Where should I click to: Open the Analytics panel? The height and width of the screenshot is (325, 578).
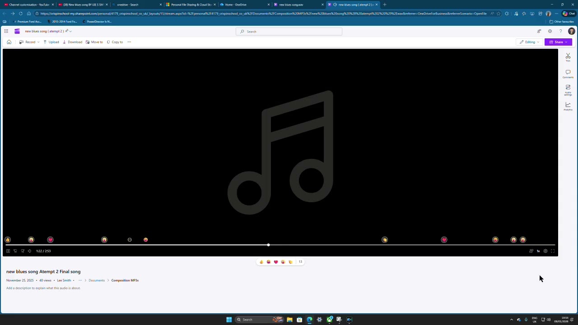tap(568, 106)
